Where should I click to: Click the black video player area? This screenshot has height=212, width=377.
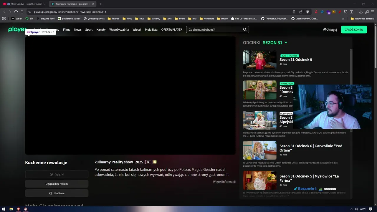point(130,95)
